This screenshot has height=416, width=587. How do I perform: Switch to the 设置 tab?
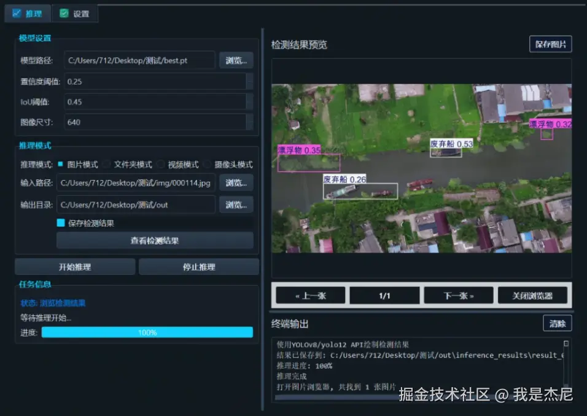pos(75,12)
